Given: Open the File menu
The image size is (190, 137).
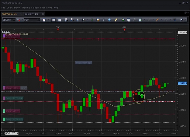Looking at the screenshot, I should (x=3, y=8).
